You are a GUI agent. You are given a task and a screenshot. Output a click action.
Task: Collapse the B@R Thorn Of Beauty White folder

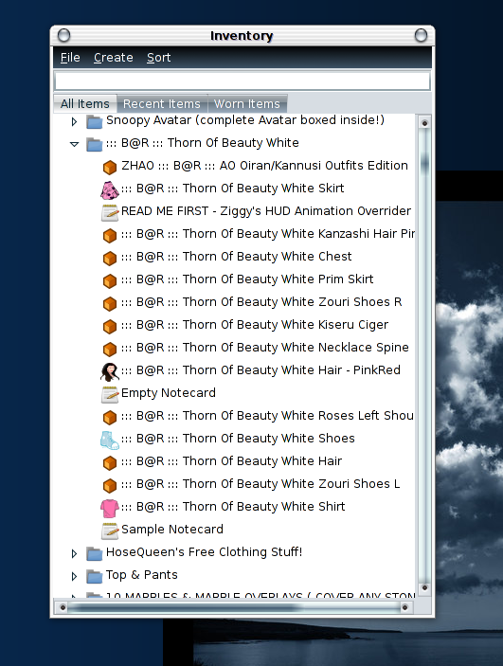pos(74,144)
